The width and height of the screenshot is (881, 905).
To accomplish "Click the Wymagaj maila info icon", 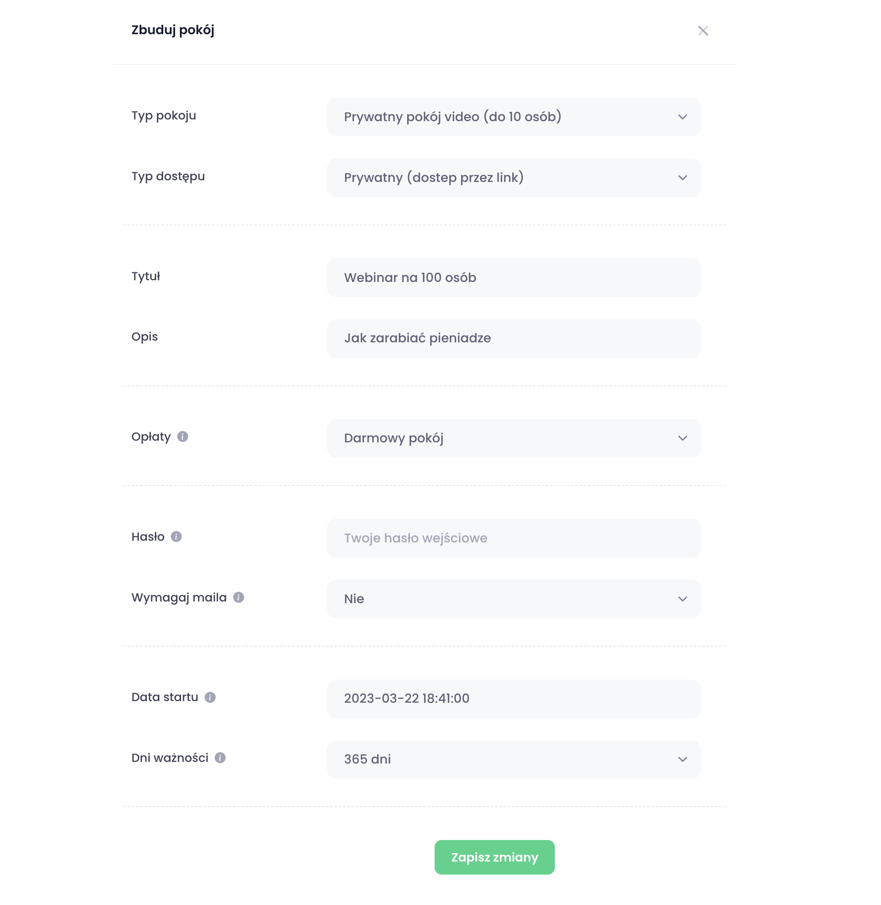I will tap(238, 597).
